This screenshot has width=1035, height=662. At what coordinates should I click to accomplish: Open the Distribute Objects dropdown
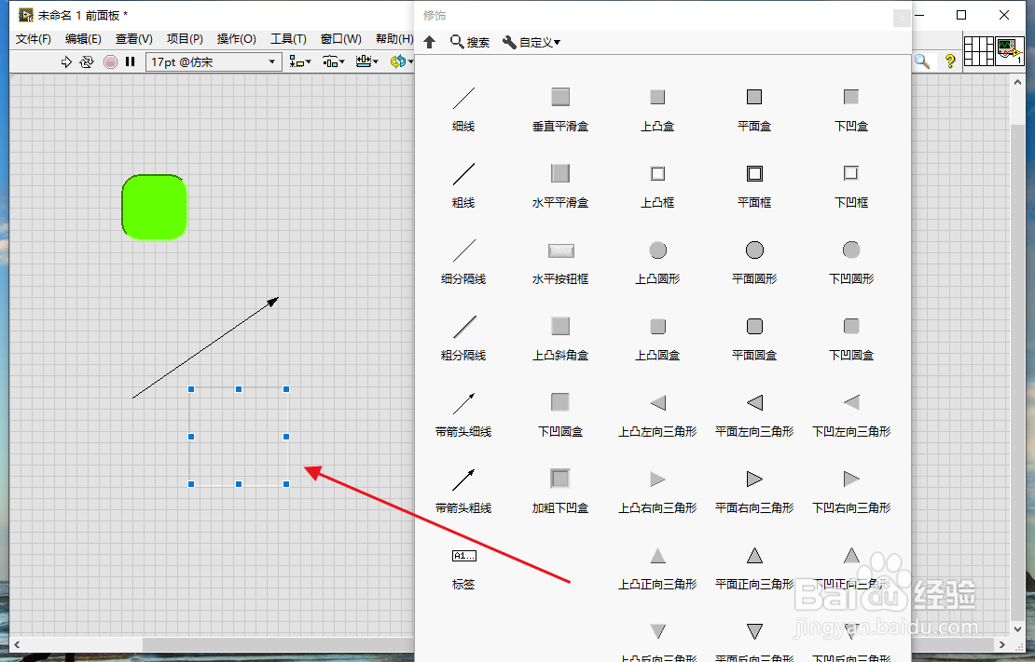pyautogui.click(x=333, y=62)
